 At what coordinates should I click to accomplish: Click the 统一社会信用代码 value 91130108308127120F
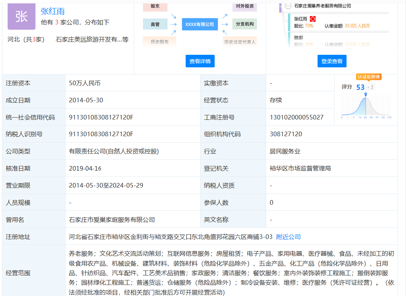coord(101,117)
